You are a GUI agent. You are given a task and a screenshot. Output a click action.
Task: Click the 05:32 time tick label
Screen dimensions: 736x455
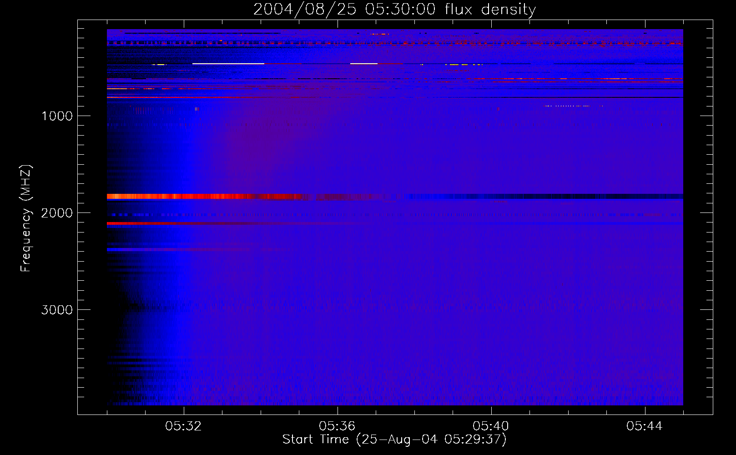coord(184,426)
